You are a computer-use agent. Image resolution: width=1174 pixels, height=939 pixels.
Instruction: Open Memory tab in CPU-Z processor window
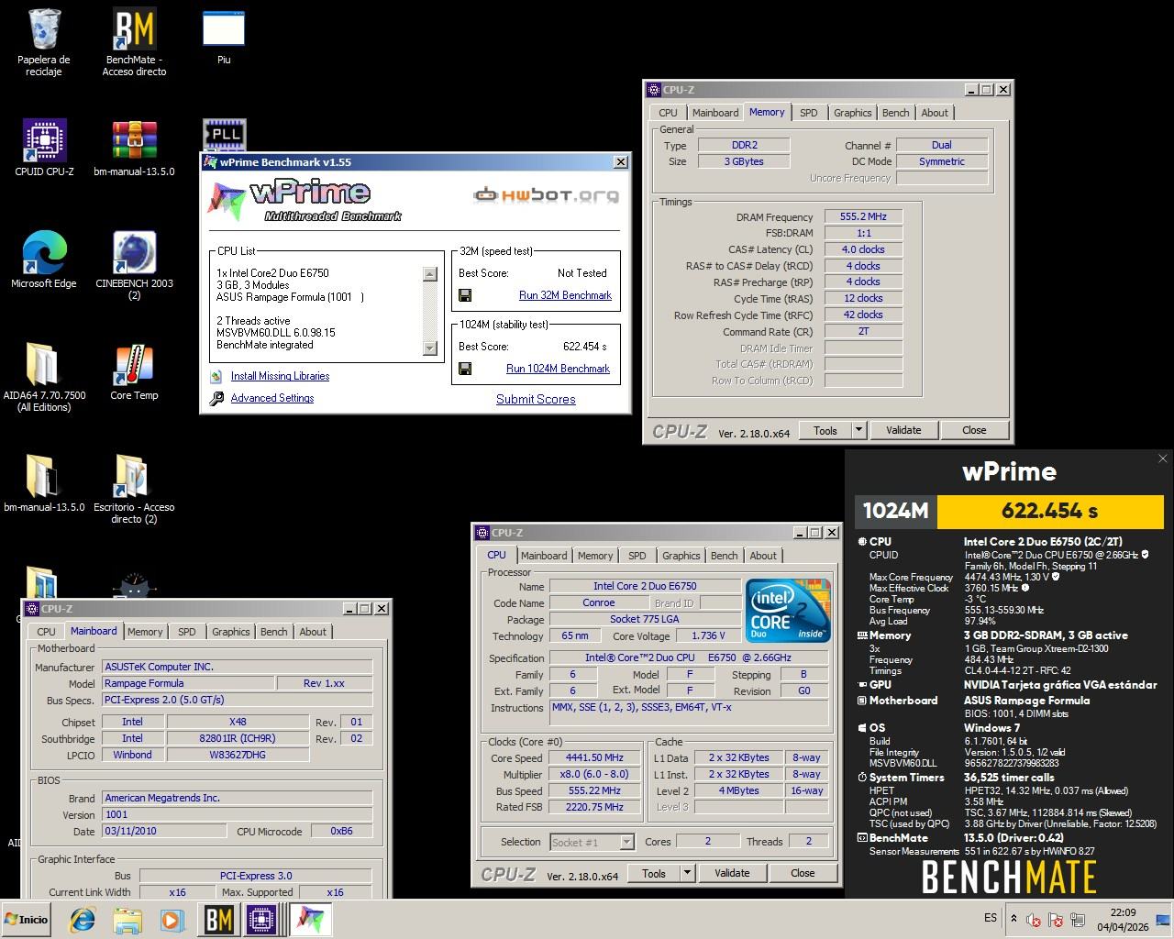595,556
